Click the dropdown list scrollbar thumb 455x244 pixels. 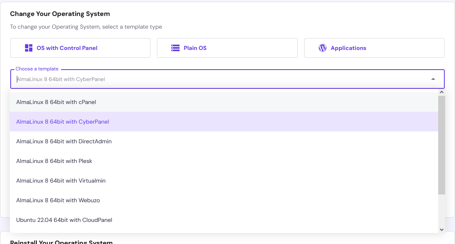point(441,145)
